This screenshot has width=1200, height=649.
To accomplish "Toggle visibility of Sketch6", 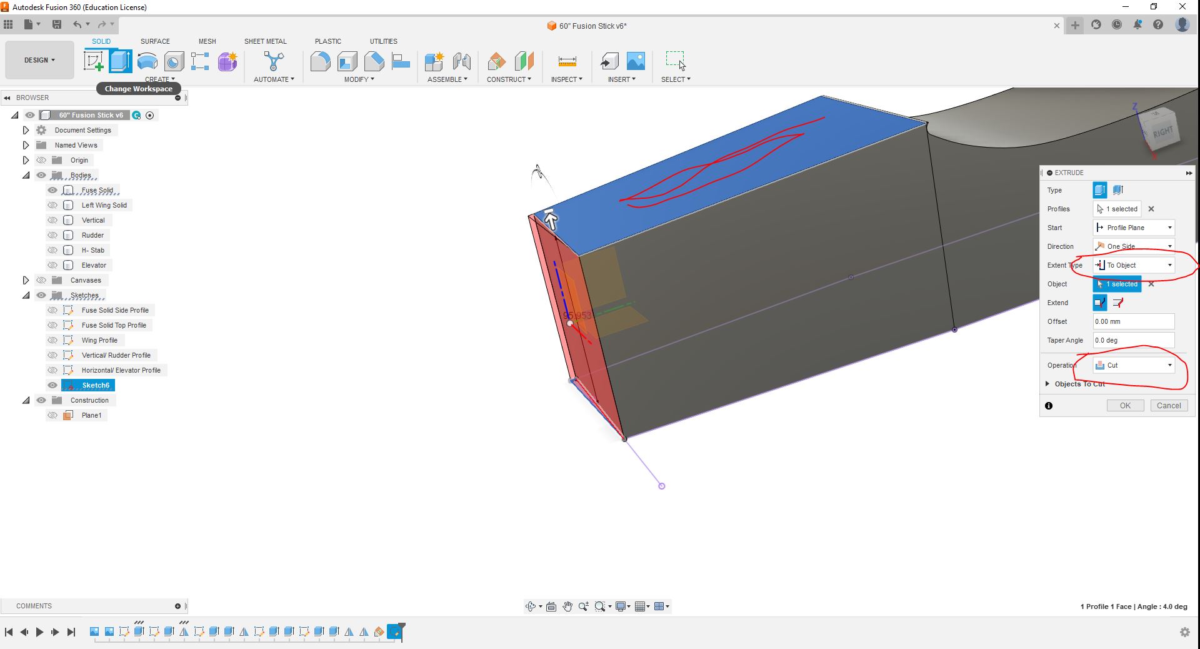I will (52, 385).
